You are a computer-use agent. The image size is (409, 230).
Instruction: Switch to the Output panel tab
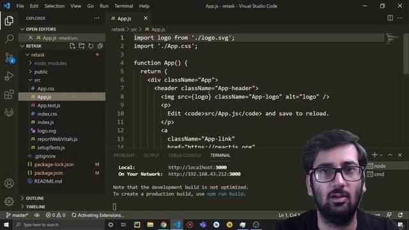pos(151,155)
